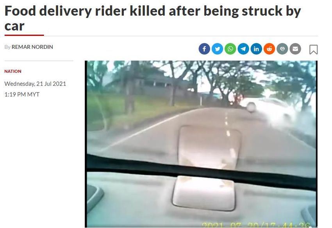
Task: Click the yellow dashcam timestamp overlay
Action: (x=256, y=225)
